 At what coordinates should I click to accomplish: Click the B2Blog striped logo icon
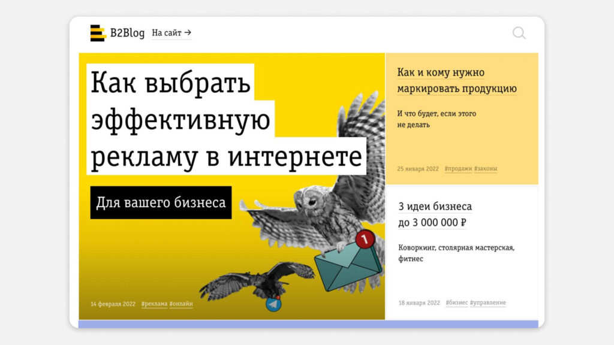coord(98,33)
